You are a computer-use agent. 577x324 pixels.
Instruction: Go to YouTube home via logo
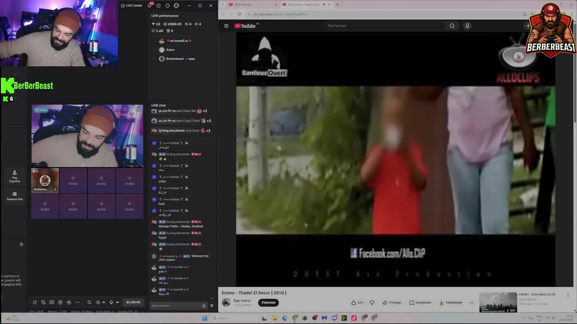pos(246,26)
